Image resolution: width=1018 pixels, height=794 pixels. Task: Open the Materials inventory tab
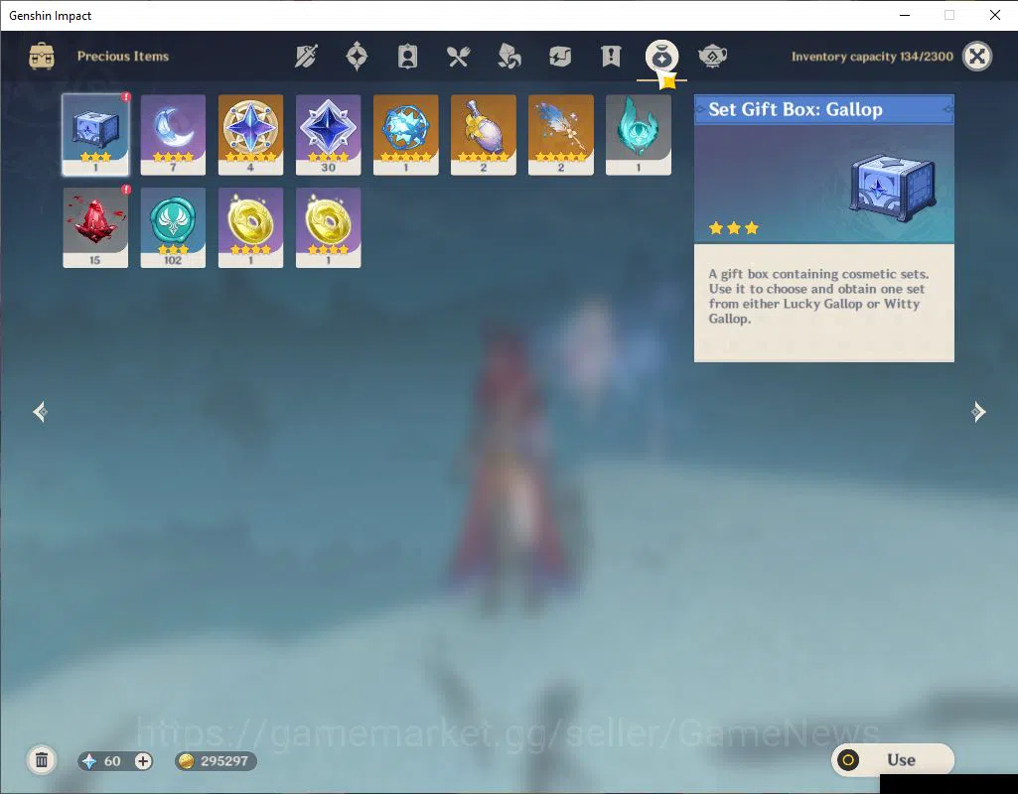click(x=509, y=57)
